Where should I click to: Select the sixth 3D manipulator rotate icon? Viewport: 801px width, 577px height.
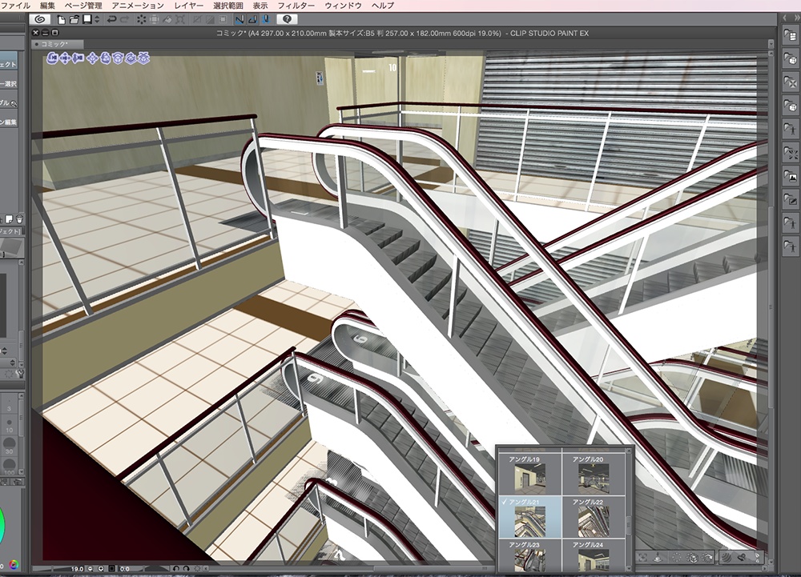coord(118,58)
